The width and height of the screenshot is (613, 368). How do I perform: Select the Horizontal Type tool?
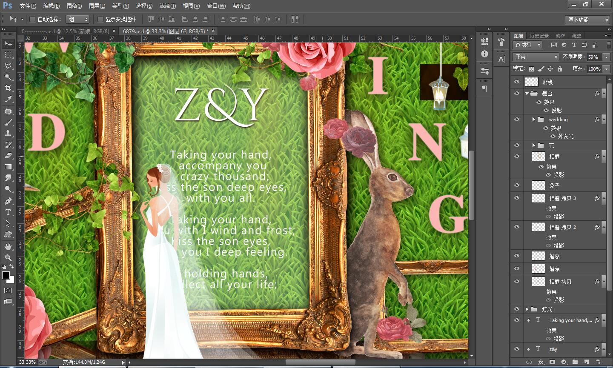(x=8, y=212)
